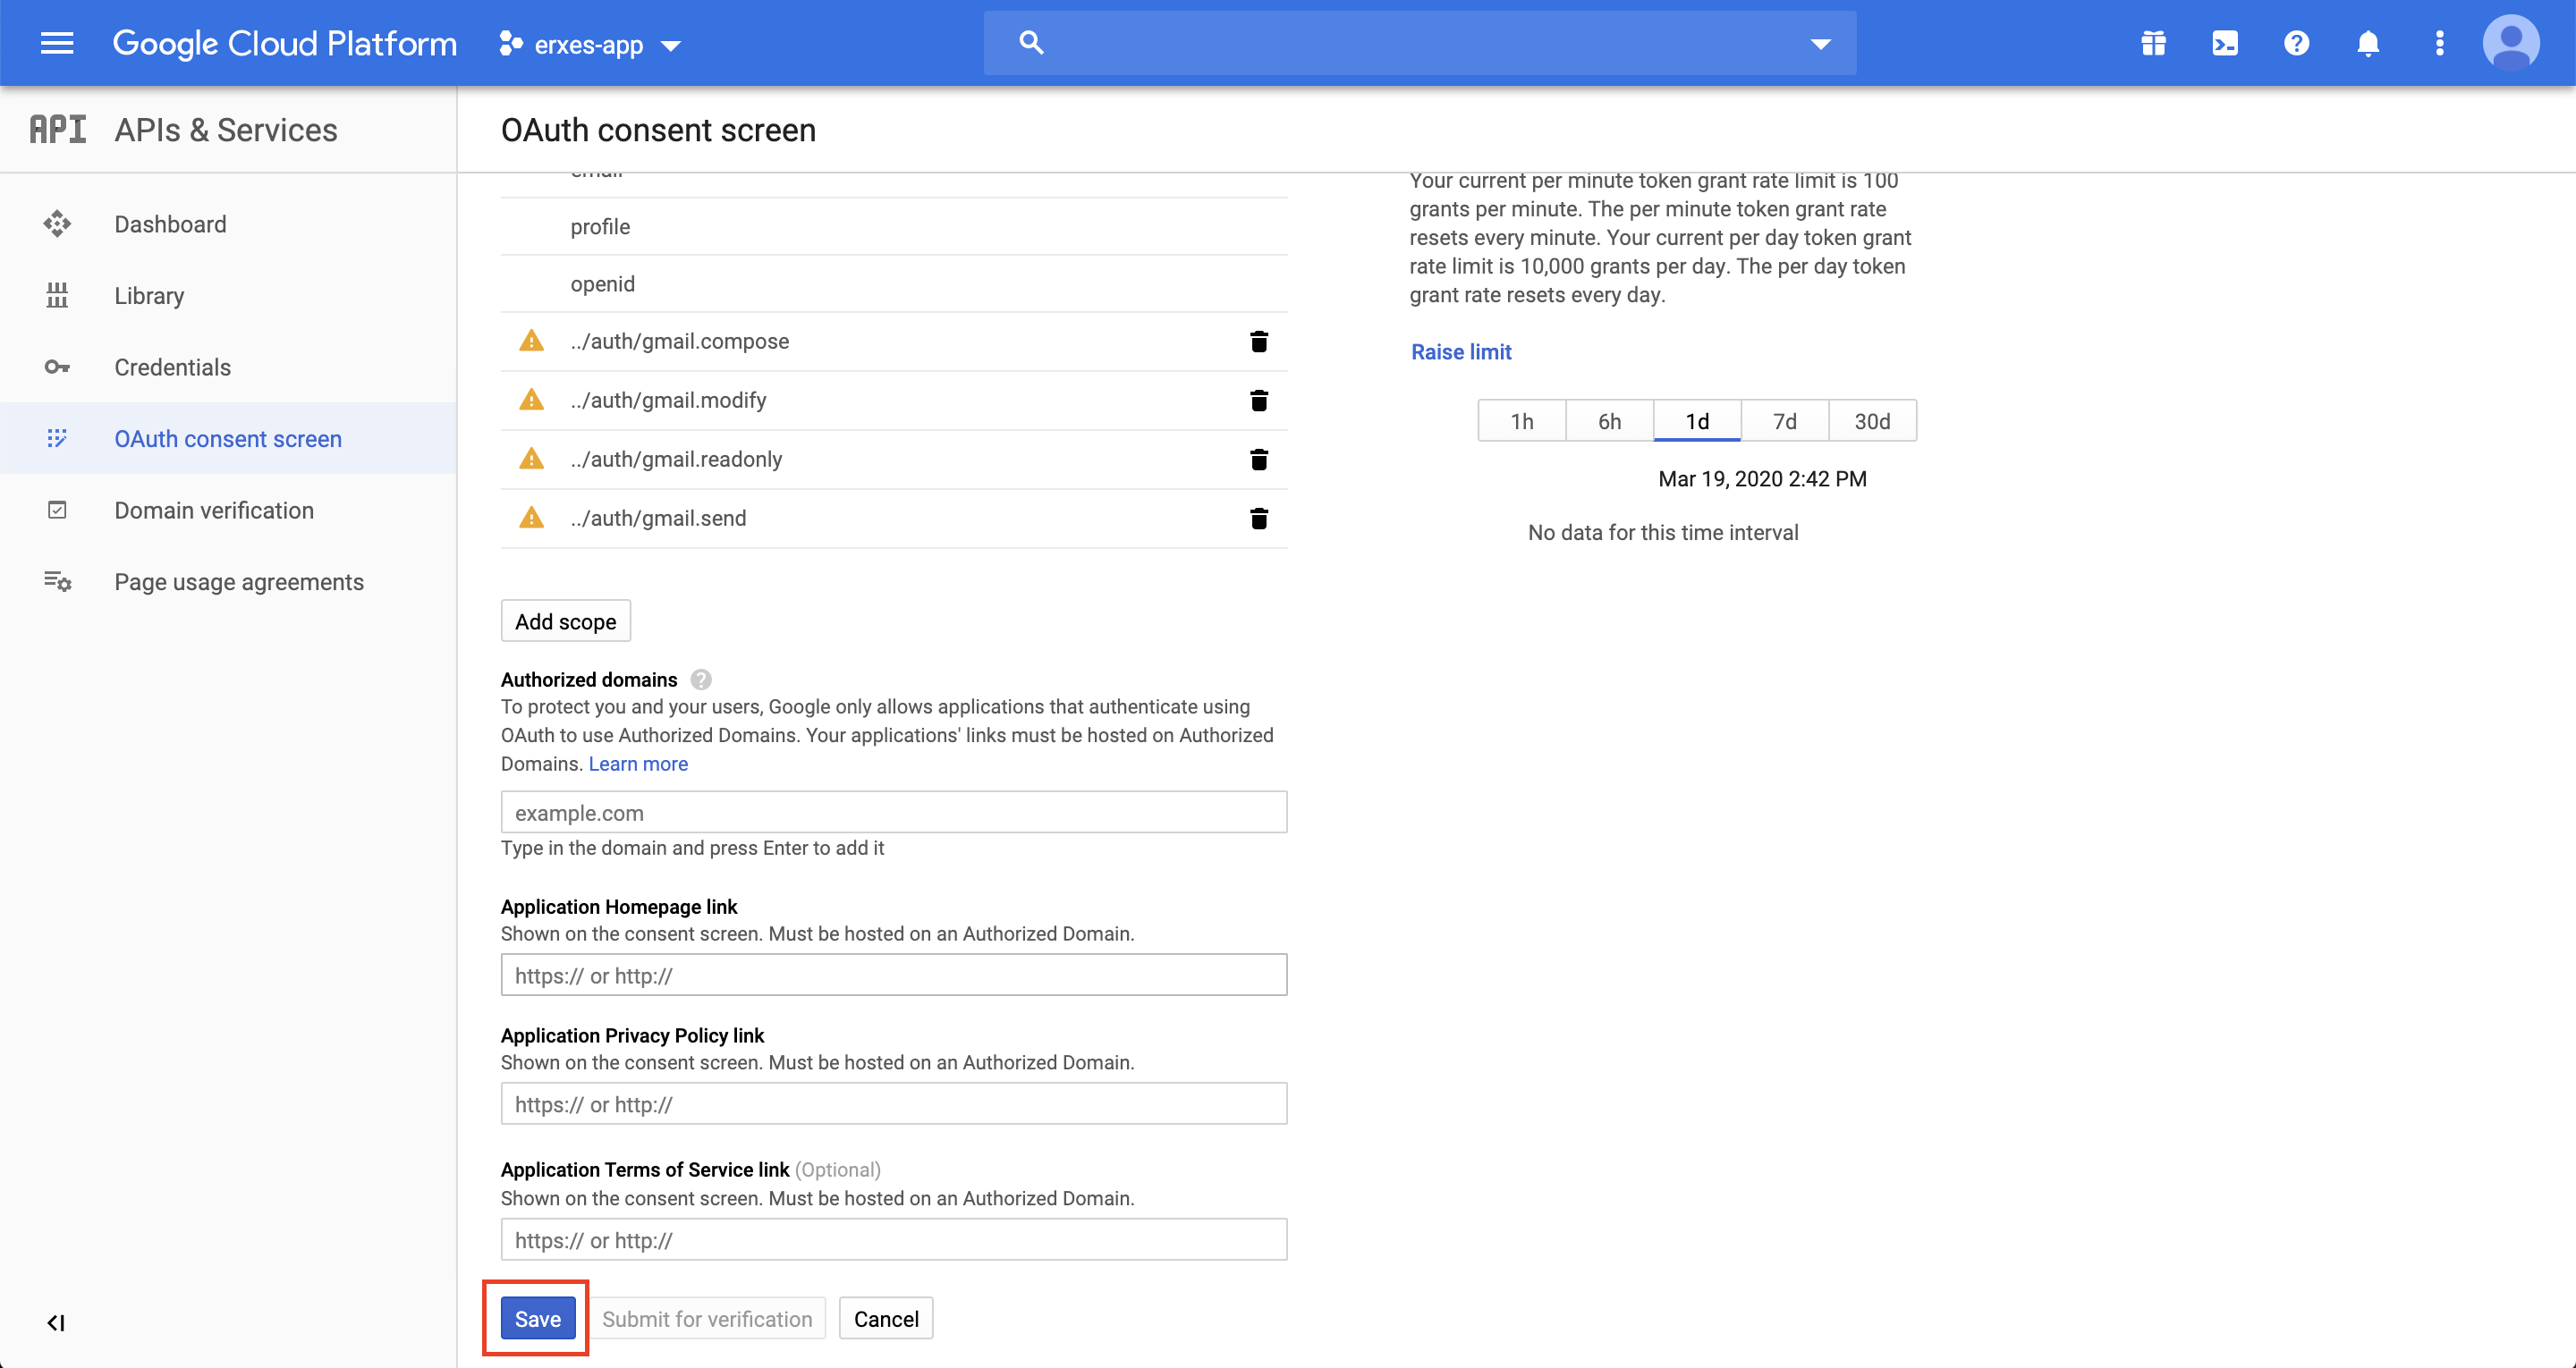This screenshot has height=1368, width=2576.
Task: Open the hamburger navigation menu
Action: (57, 43)
